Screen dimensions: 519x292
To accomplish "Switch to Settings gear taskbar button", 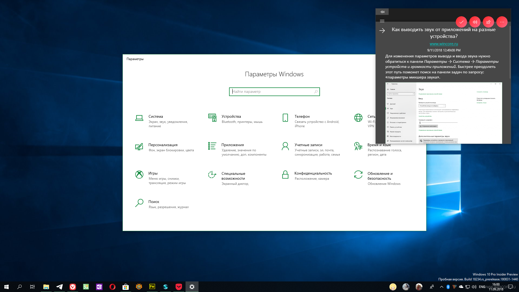I will tap(192, 287).
